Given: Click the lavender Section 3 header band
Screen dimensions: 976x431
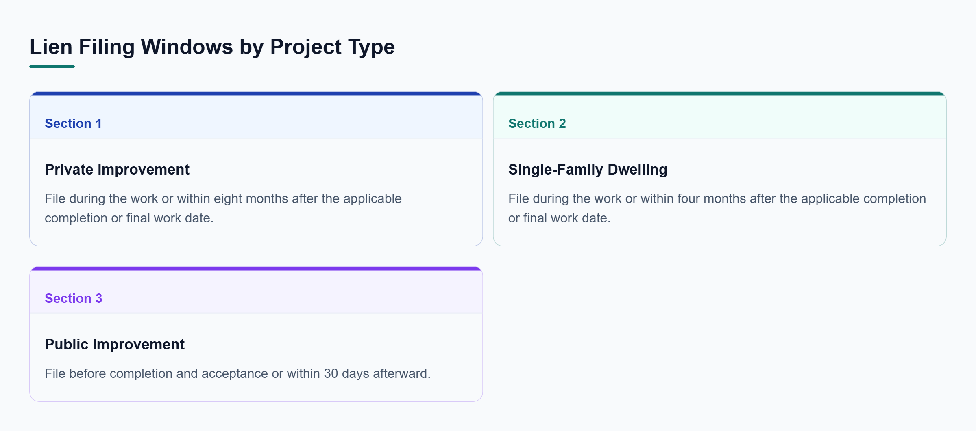Looking at the screenshot, I should click(256, 292).
